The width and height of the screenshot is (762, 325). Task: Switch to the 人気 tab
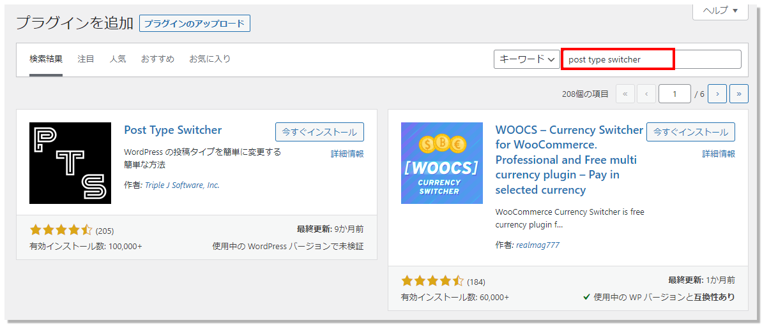118,59
